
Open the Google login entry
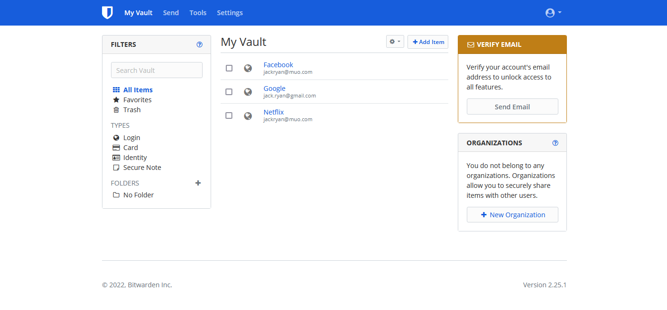pyautogui.click(x=275, y=89)
